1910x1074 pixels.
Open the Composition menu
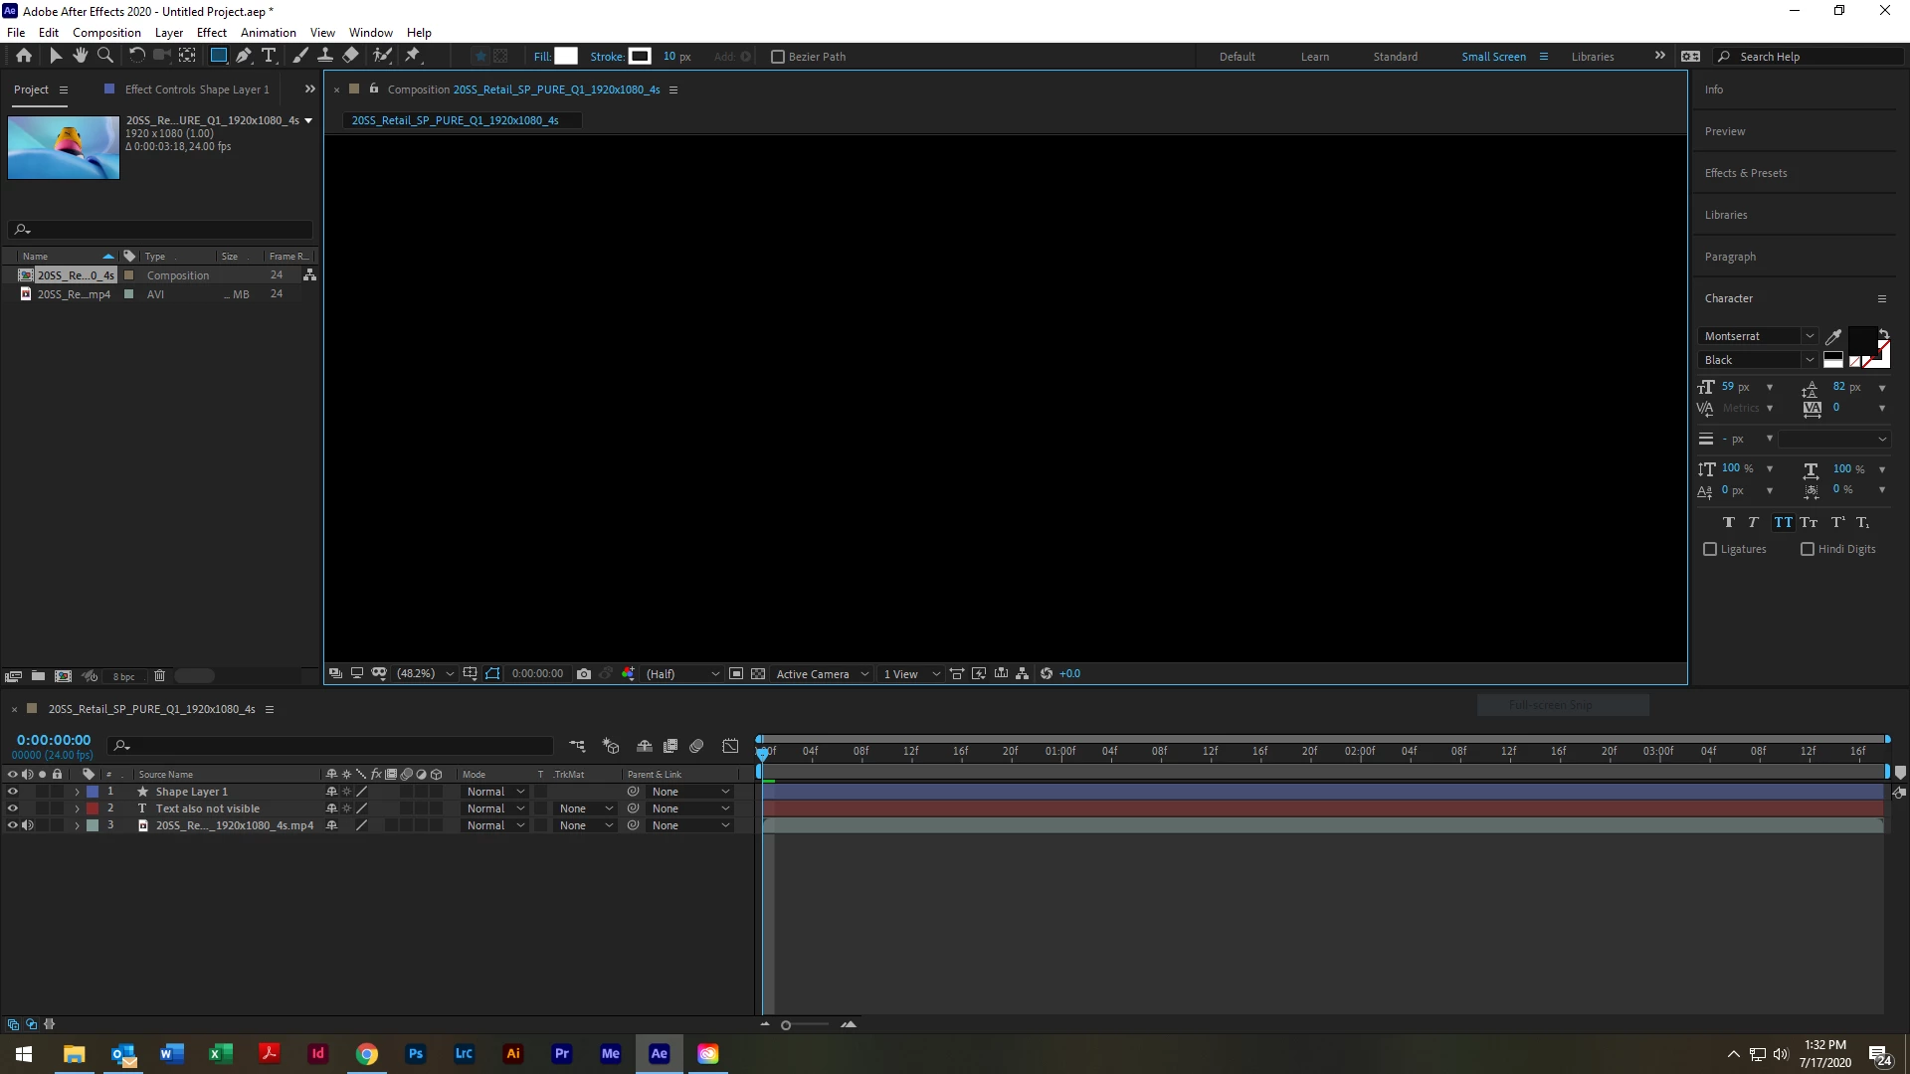point(106,32)
